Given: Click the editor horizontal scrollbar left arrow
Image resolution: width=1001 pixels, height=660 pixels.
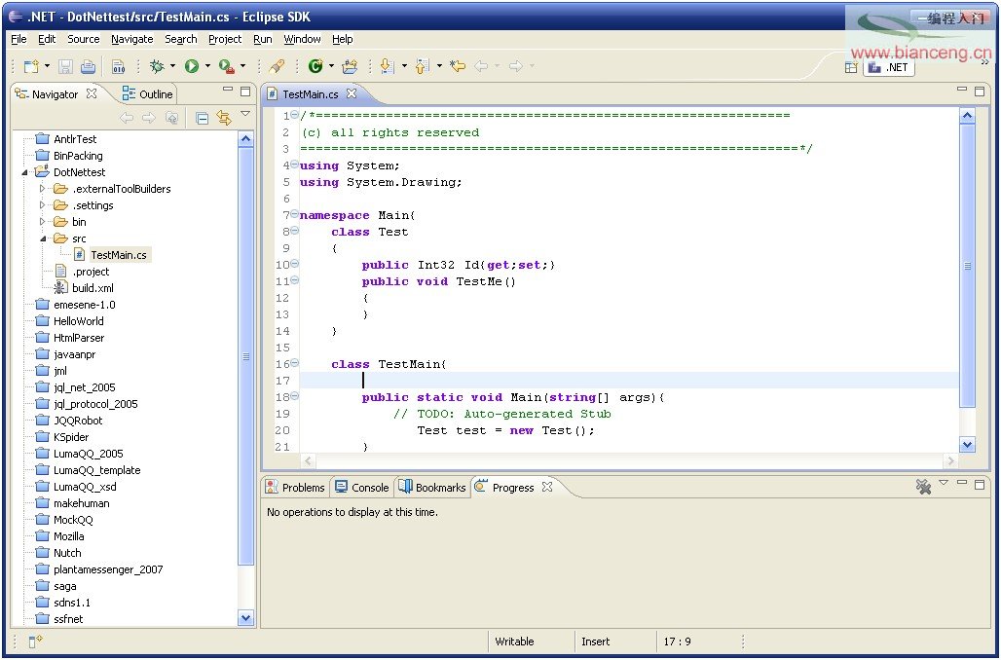Looking at the screenshot, I should 308,460.
